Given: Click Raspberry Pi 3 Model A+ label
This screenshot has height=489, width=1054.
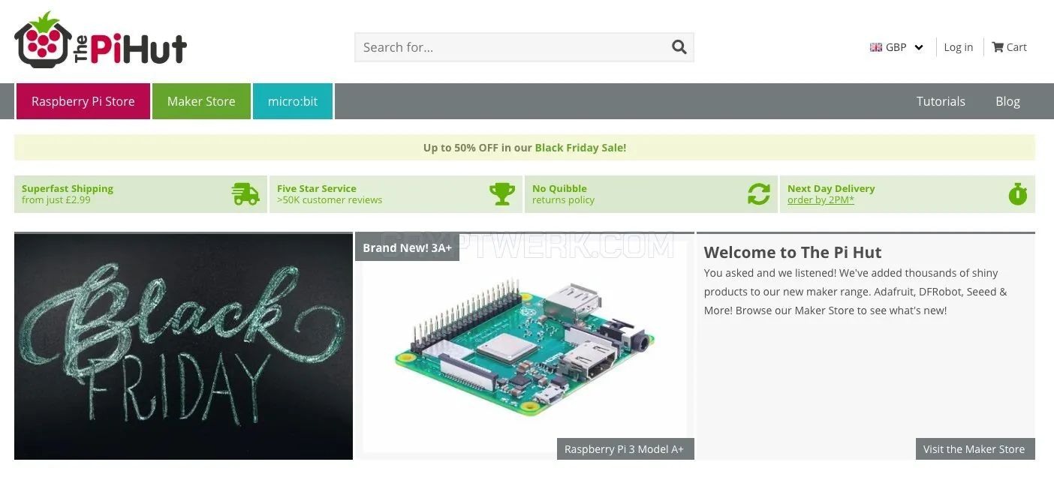Looking at the screenshot, I should tap(625, 449).
